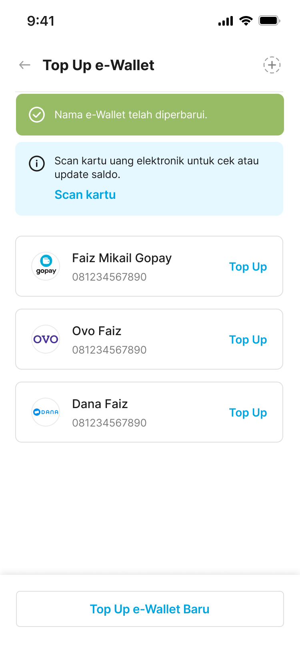Click the success checkmark icon in green banner

coord(37,115)
